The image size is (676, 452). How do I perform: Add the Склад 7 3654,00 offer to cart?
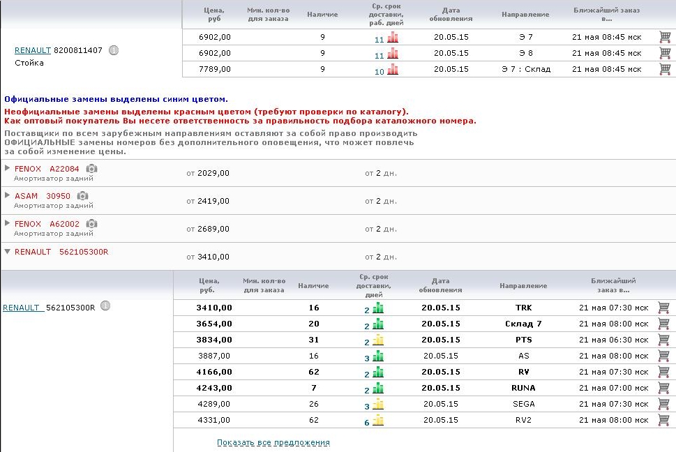[663, 324]
